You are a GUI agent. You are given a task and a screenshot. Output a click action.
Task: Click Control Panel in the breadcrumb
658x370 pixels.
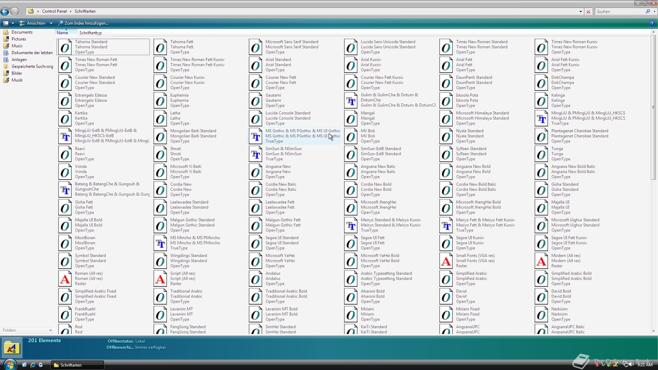[x=54, y=11]
